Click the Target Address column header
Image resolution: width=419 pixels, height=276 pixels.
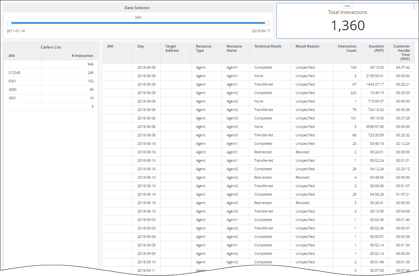point(172,48)
